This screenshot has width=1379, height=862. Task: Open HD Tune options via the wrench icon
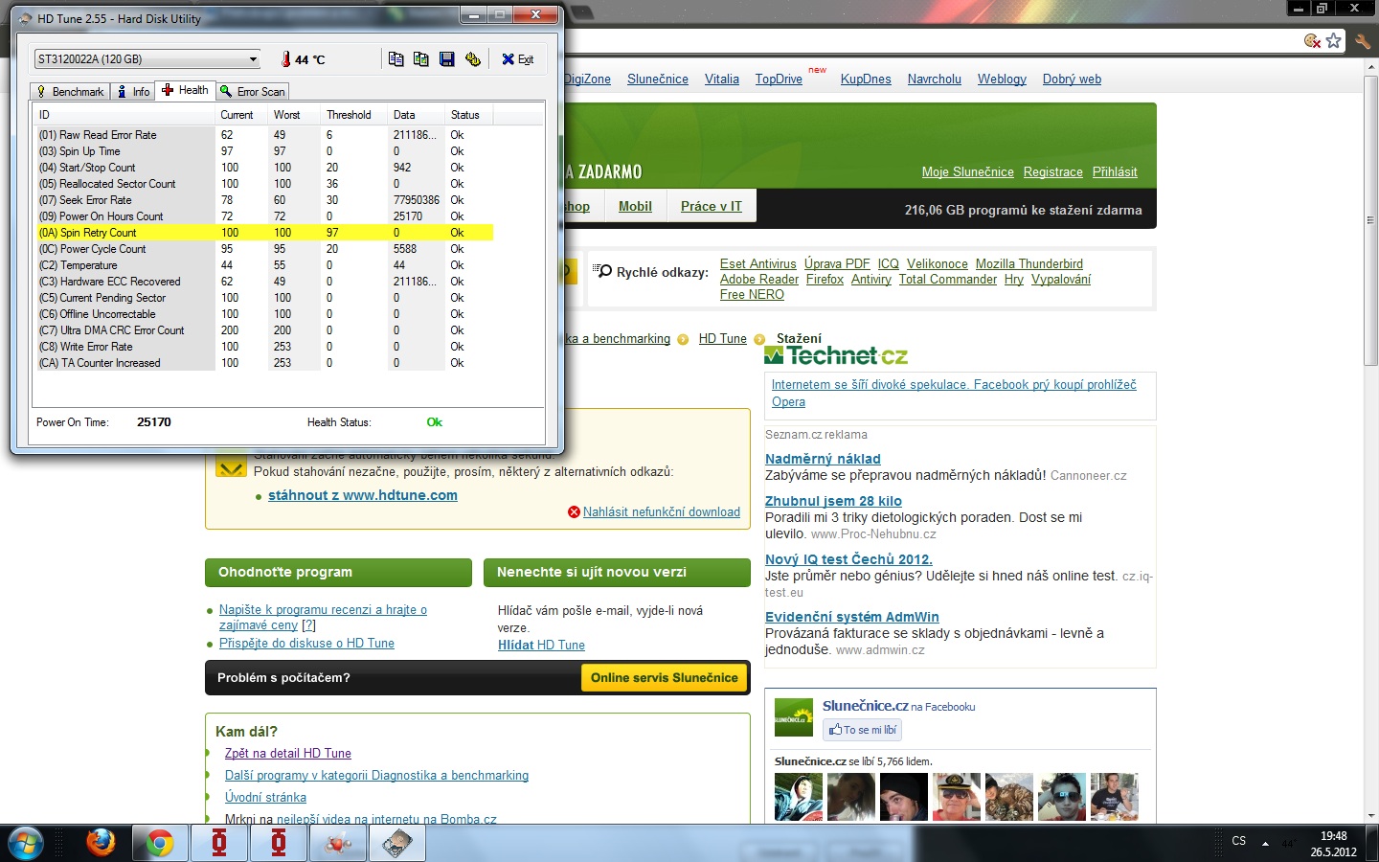tap(472, 59)
